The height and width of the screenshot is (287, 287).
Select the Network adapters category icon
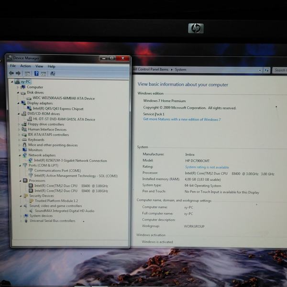click(25, 155)
